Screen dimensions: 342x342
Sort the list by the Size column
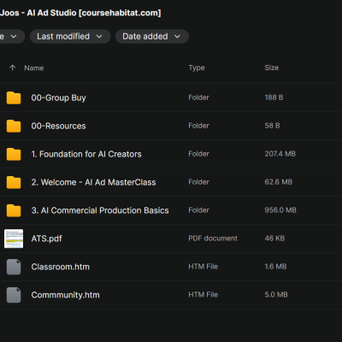(272, 68)
